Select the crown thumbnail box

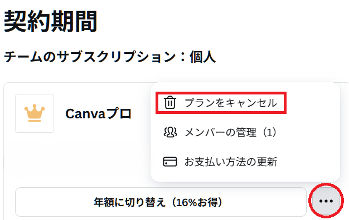tap(35, 113)
